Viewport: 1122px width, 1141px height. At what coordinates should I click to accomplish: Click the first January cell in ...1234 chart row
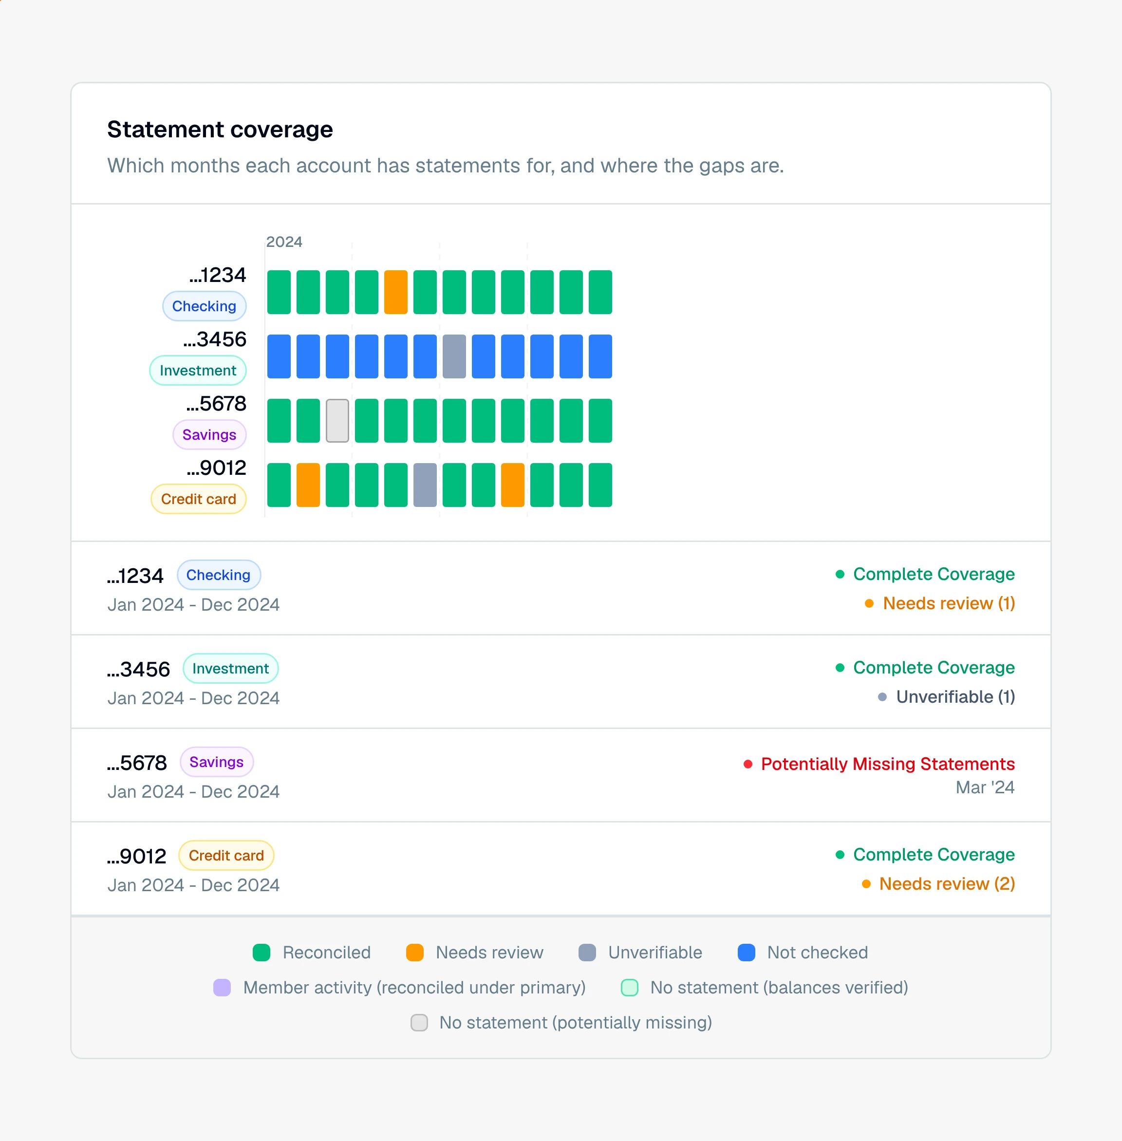[x=279, y=292]
